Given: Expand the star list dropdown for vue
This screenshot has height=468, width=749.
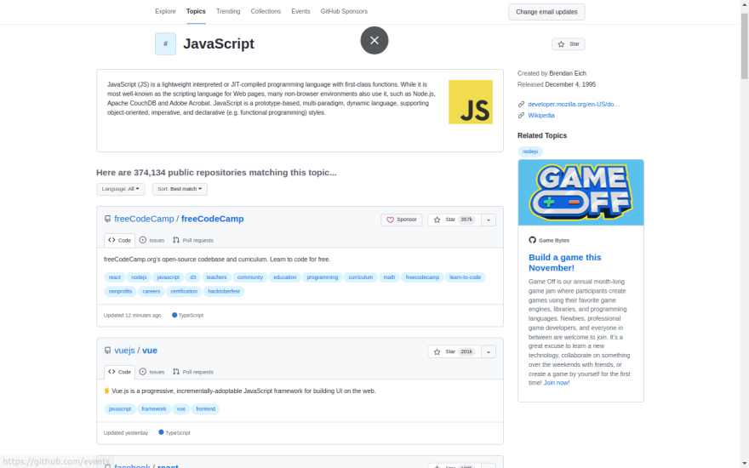Looking at the screenshot, I should pyautogui.click(x=489, y=351).
